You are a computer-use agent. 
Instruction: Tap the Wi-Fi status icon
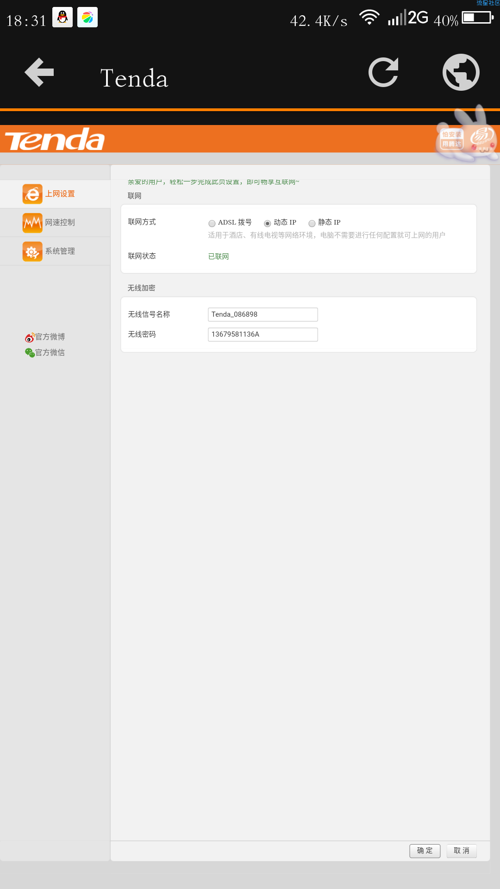tap(369, 18)
